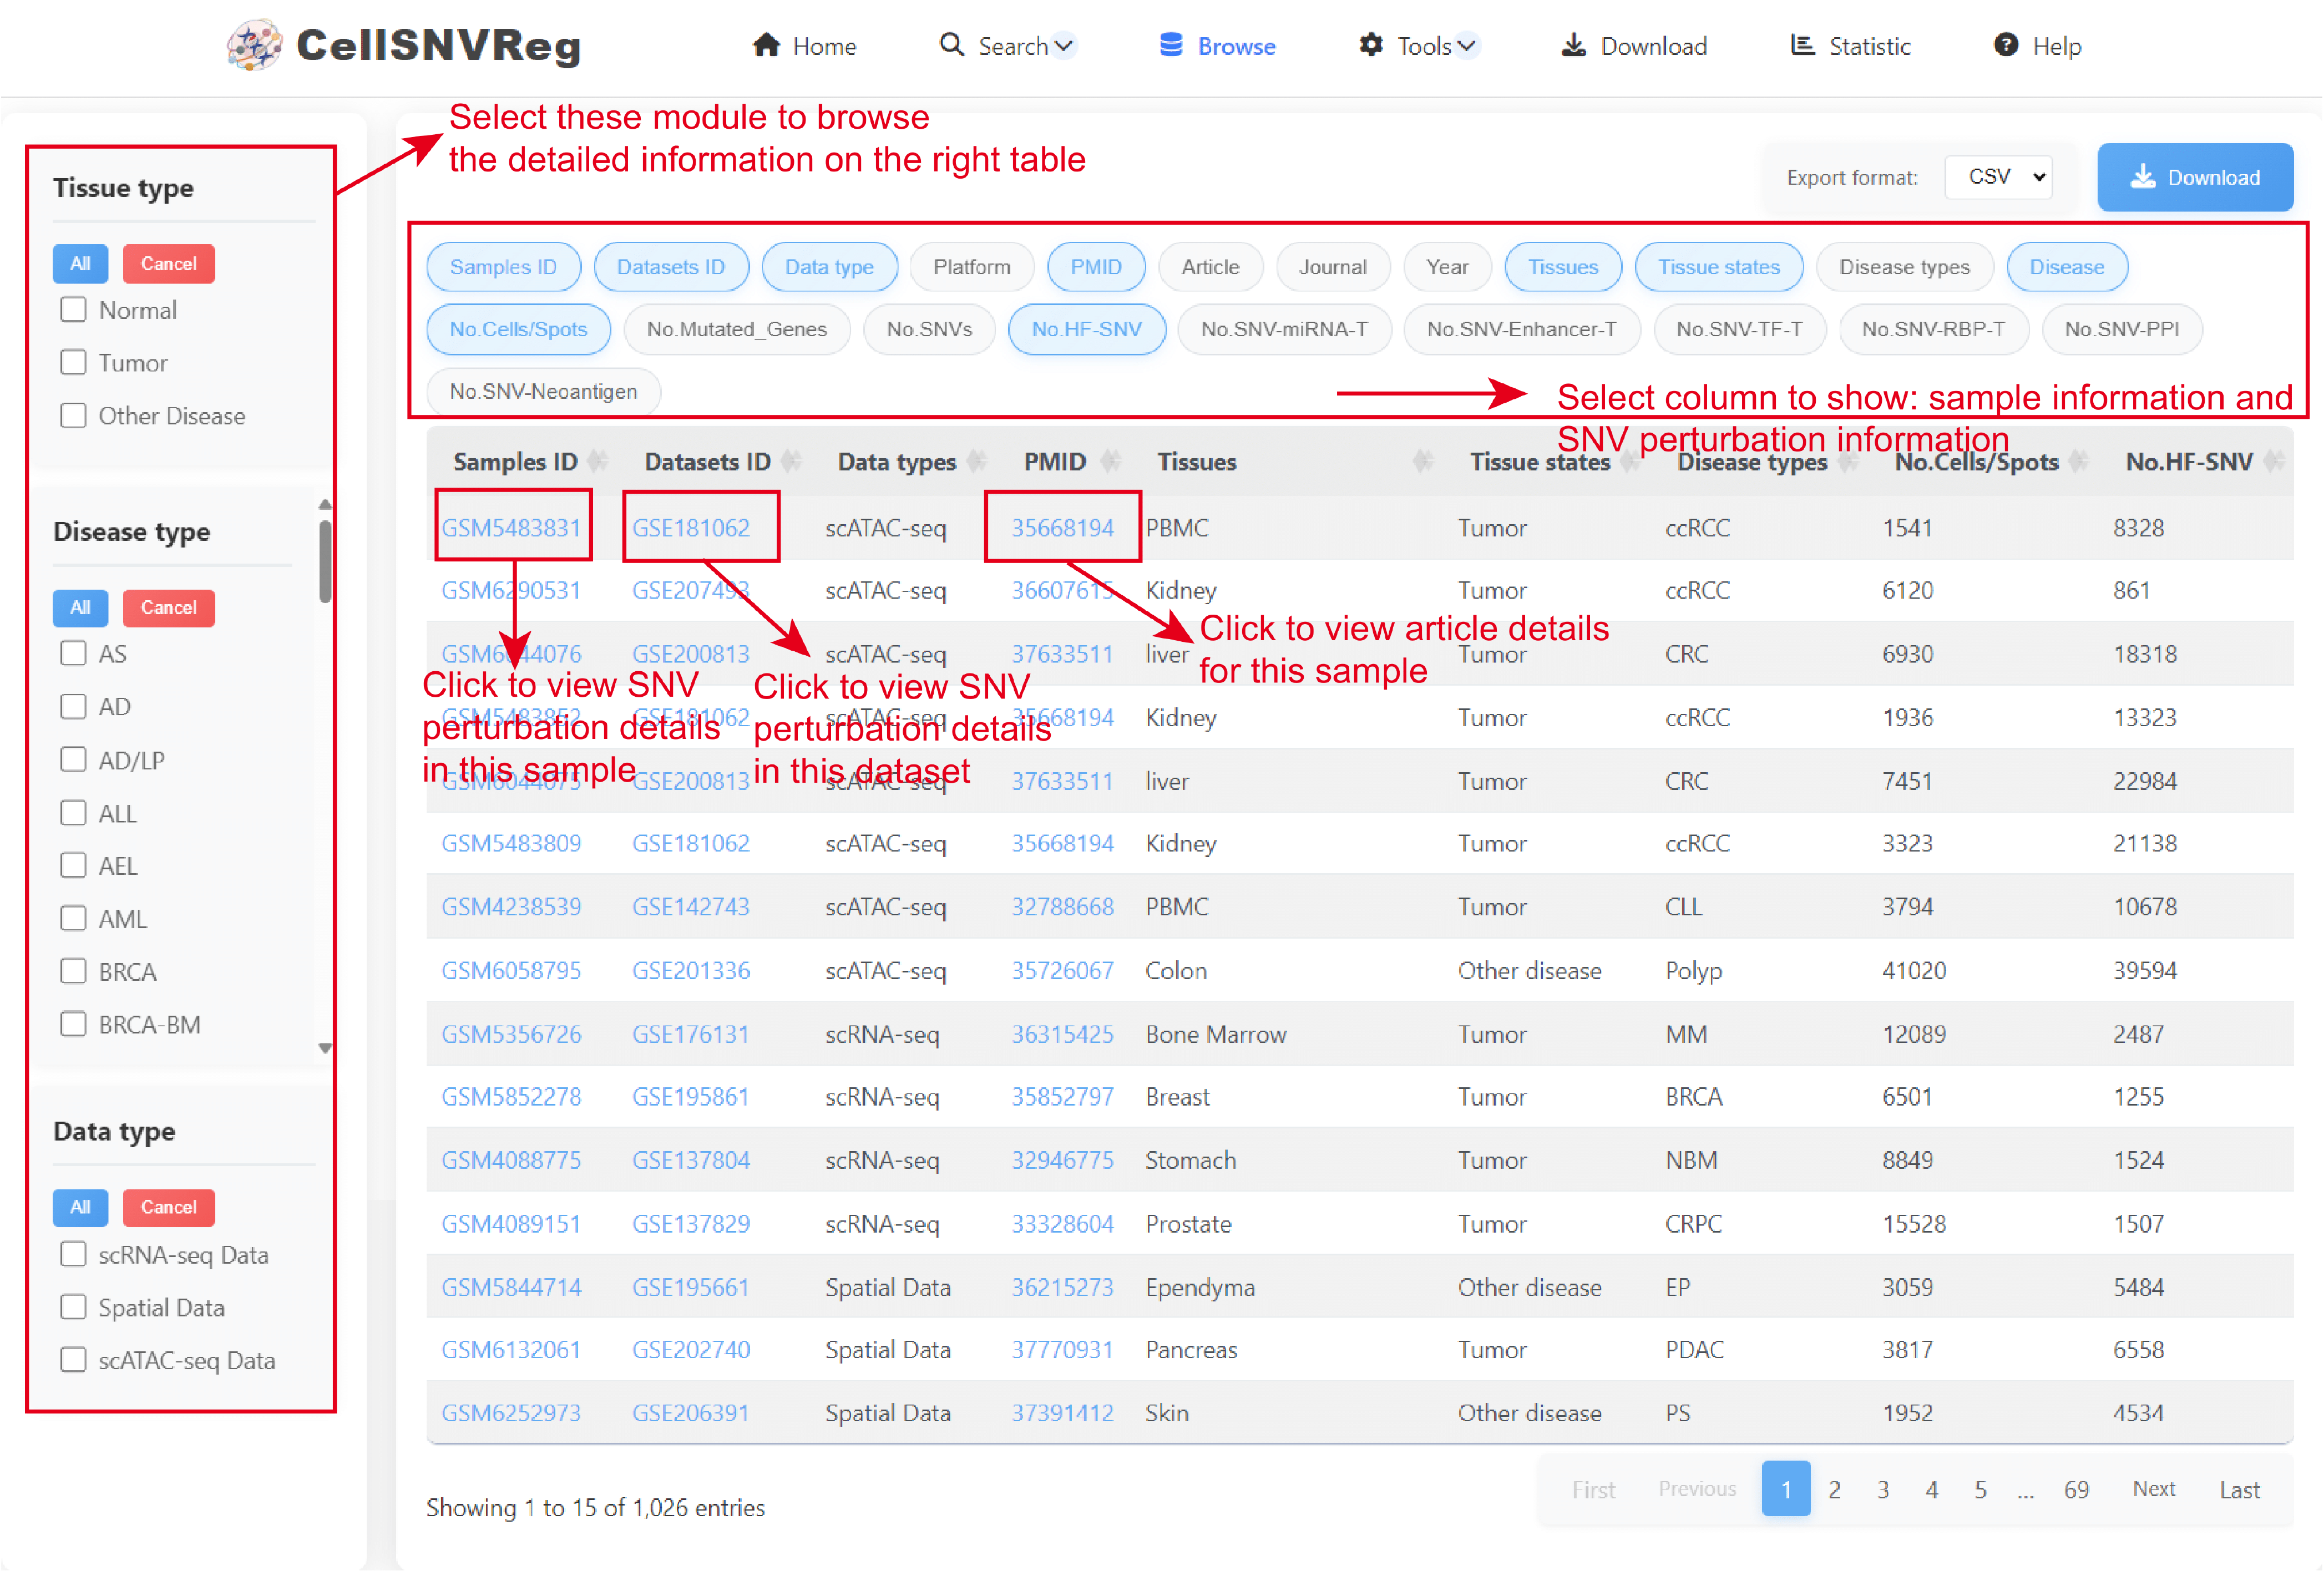Screen dimensions: 2324x1571
Task: Click the Home house icon
Action: point(766,45)
